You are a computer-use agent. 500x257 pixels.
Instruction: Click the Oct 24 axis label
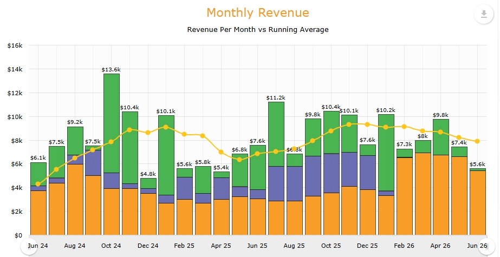pos(111,246)
